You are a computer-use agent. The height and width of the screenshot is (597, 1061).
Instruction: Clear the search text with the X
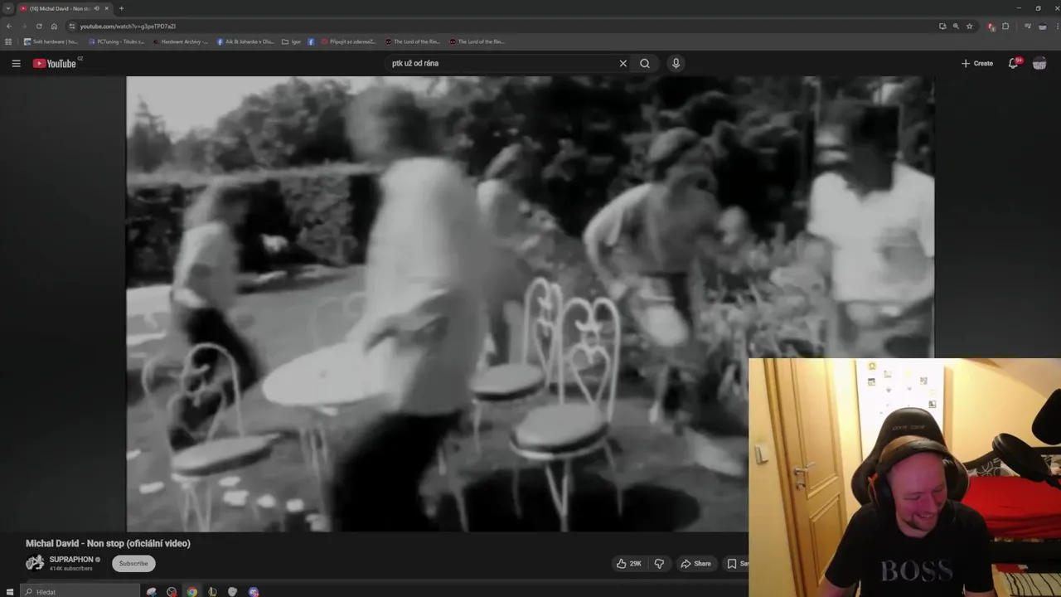[x=623, y=63]
